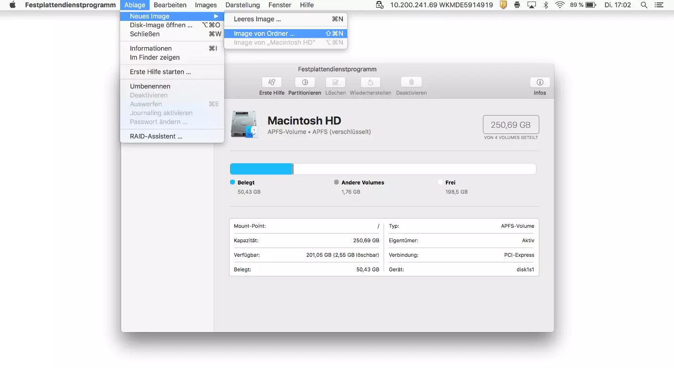The image size is (674, 368).
Task: Click the 10.200.241.69 WKMDE5914919 menu bar text
Action: (x=442, y=5)
